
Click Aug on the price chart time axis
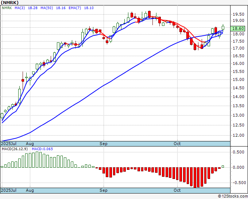coord(30,144)
